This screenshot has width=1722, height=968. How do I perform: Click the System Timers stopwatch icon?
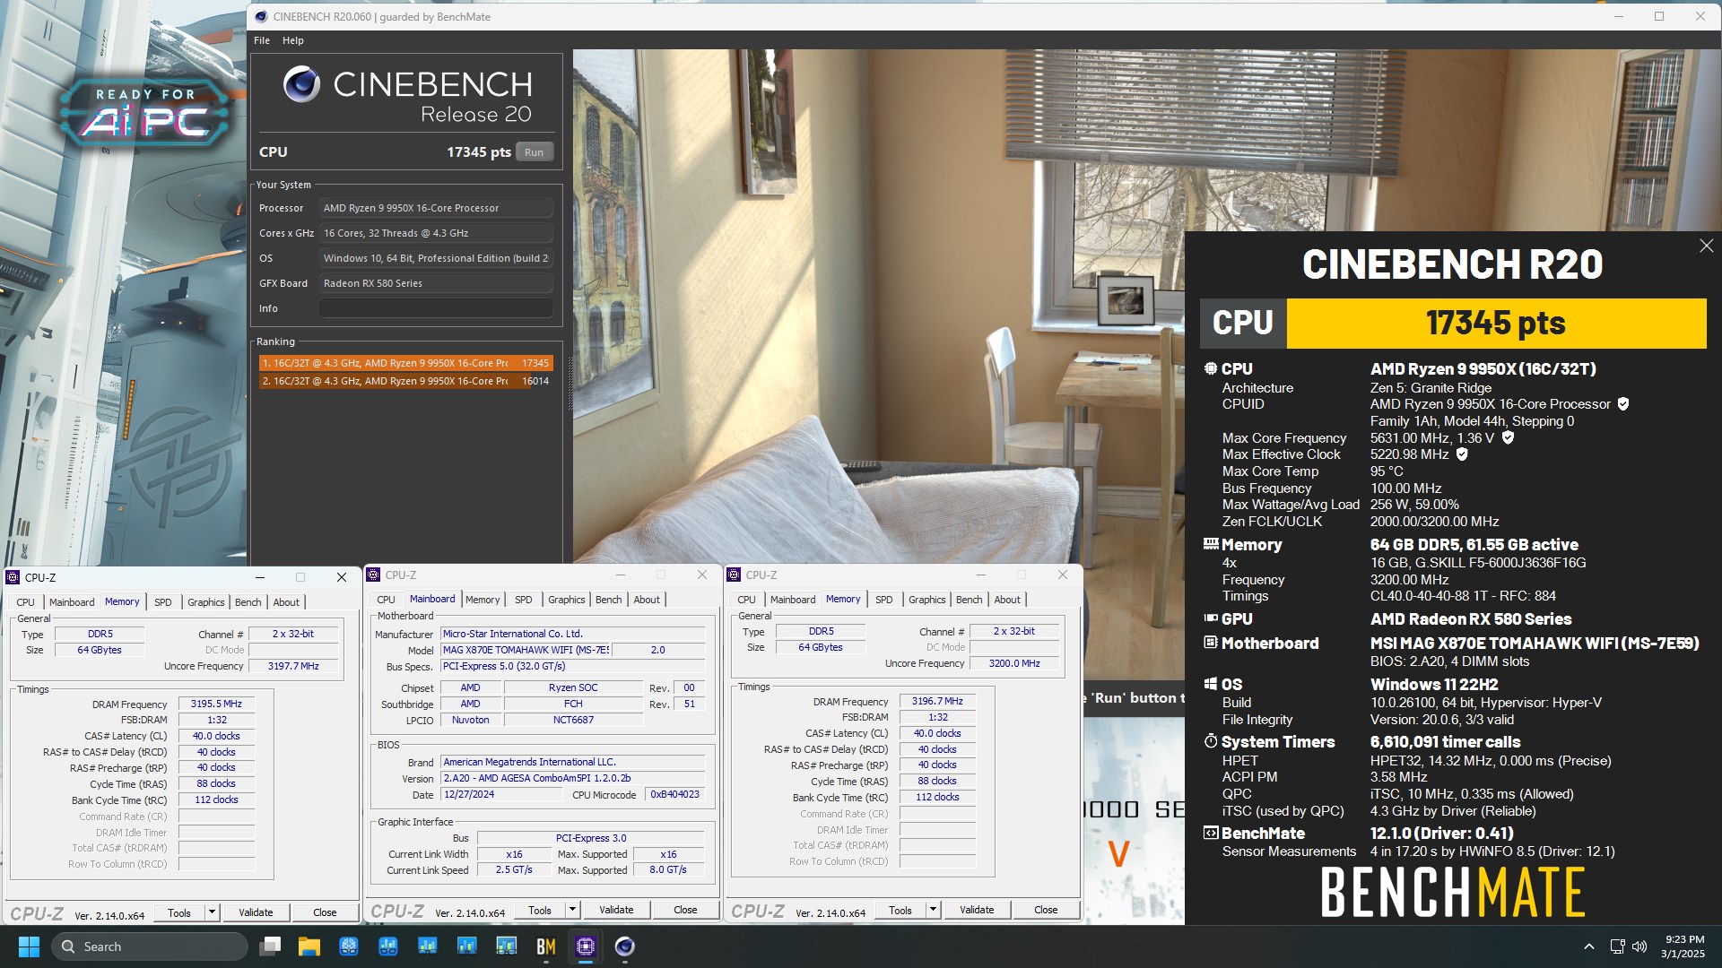point(1211,741)
